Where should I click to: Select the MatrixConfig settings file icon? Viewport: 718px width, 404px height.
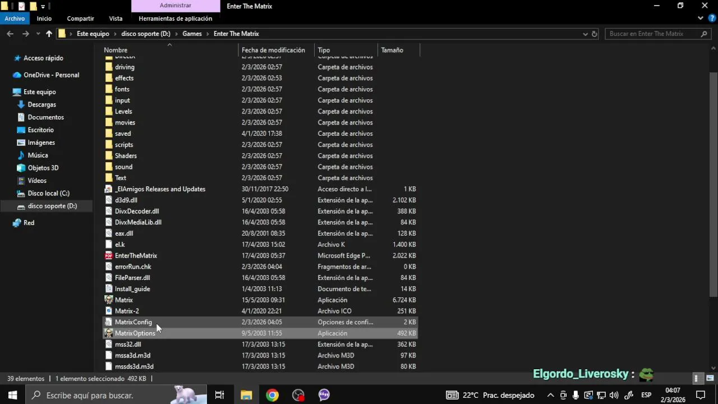[x=109, y=322]
